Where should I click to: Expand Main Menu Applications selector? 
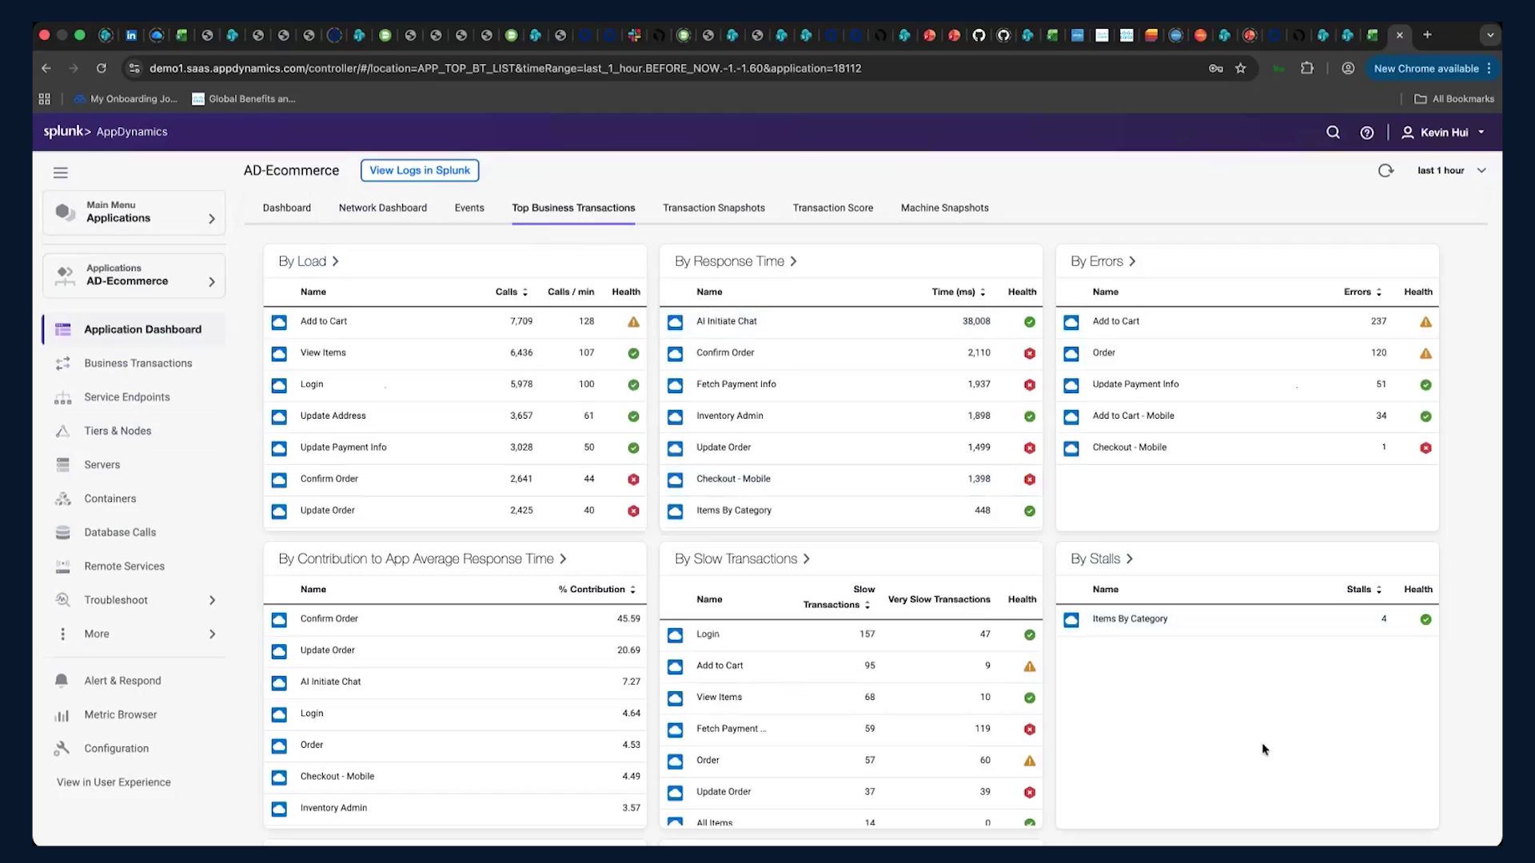pos(134,213)
